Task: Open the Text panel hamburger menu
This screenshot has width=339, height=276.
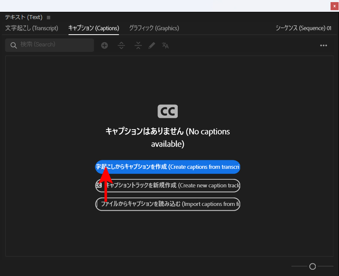Action: [49, 17]
